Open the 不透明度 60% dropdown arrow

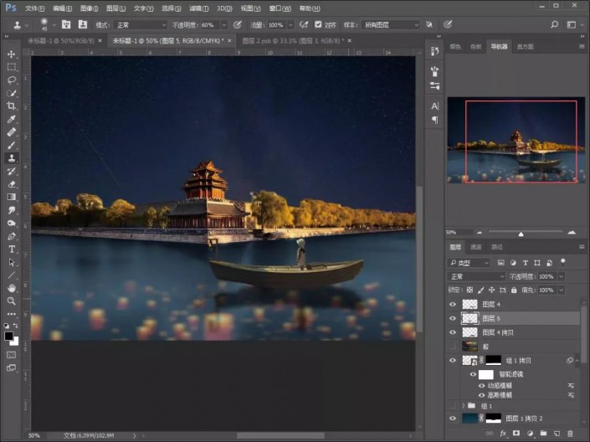224,25
